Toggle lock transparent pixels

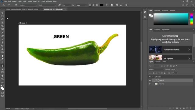(x=154, y=73)
